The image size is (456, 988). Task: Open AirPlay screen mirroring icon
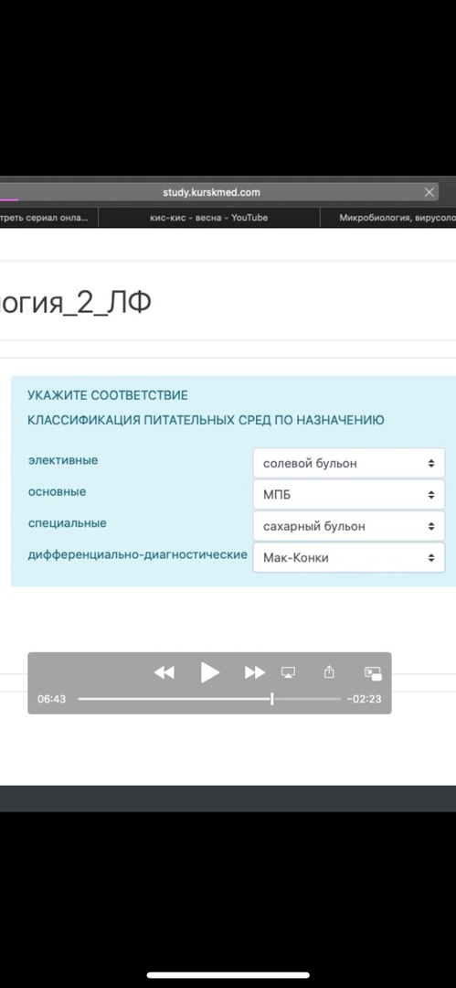[x=289, y=672]
